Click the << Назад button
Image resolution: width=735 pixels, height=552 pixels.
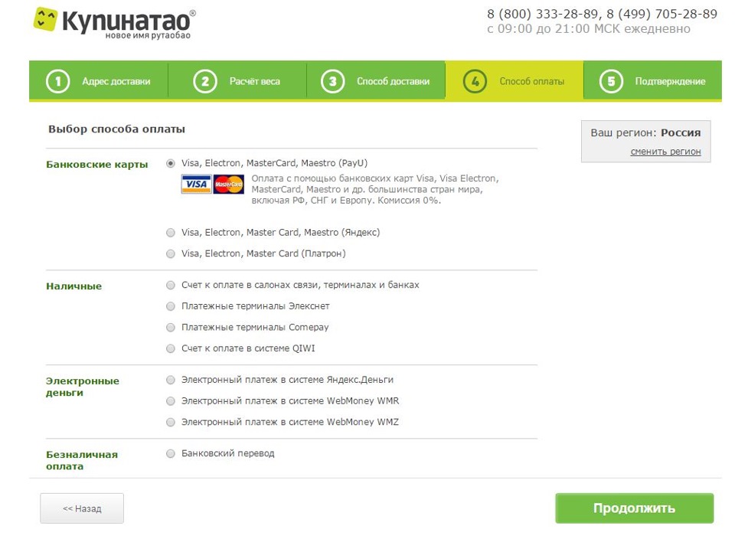(82, 508)
